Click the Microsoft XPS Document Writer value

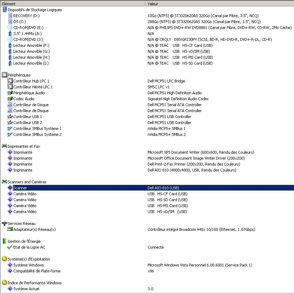(201, 152)
